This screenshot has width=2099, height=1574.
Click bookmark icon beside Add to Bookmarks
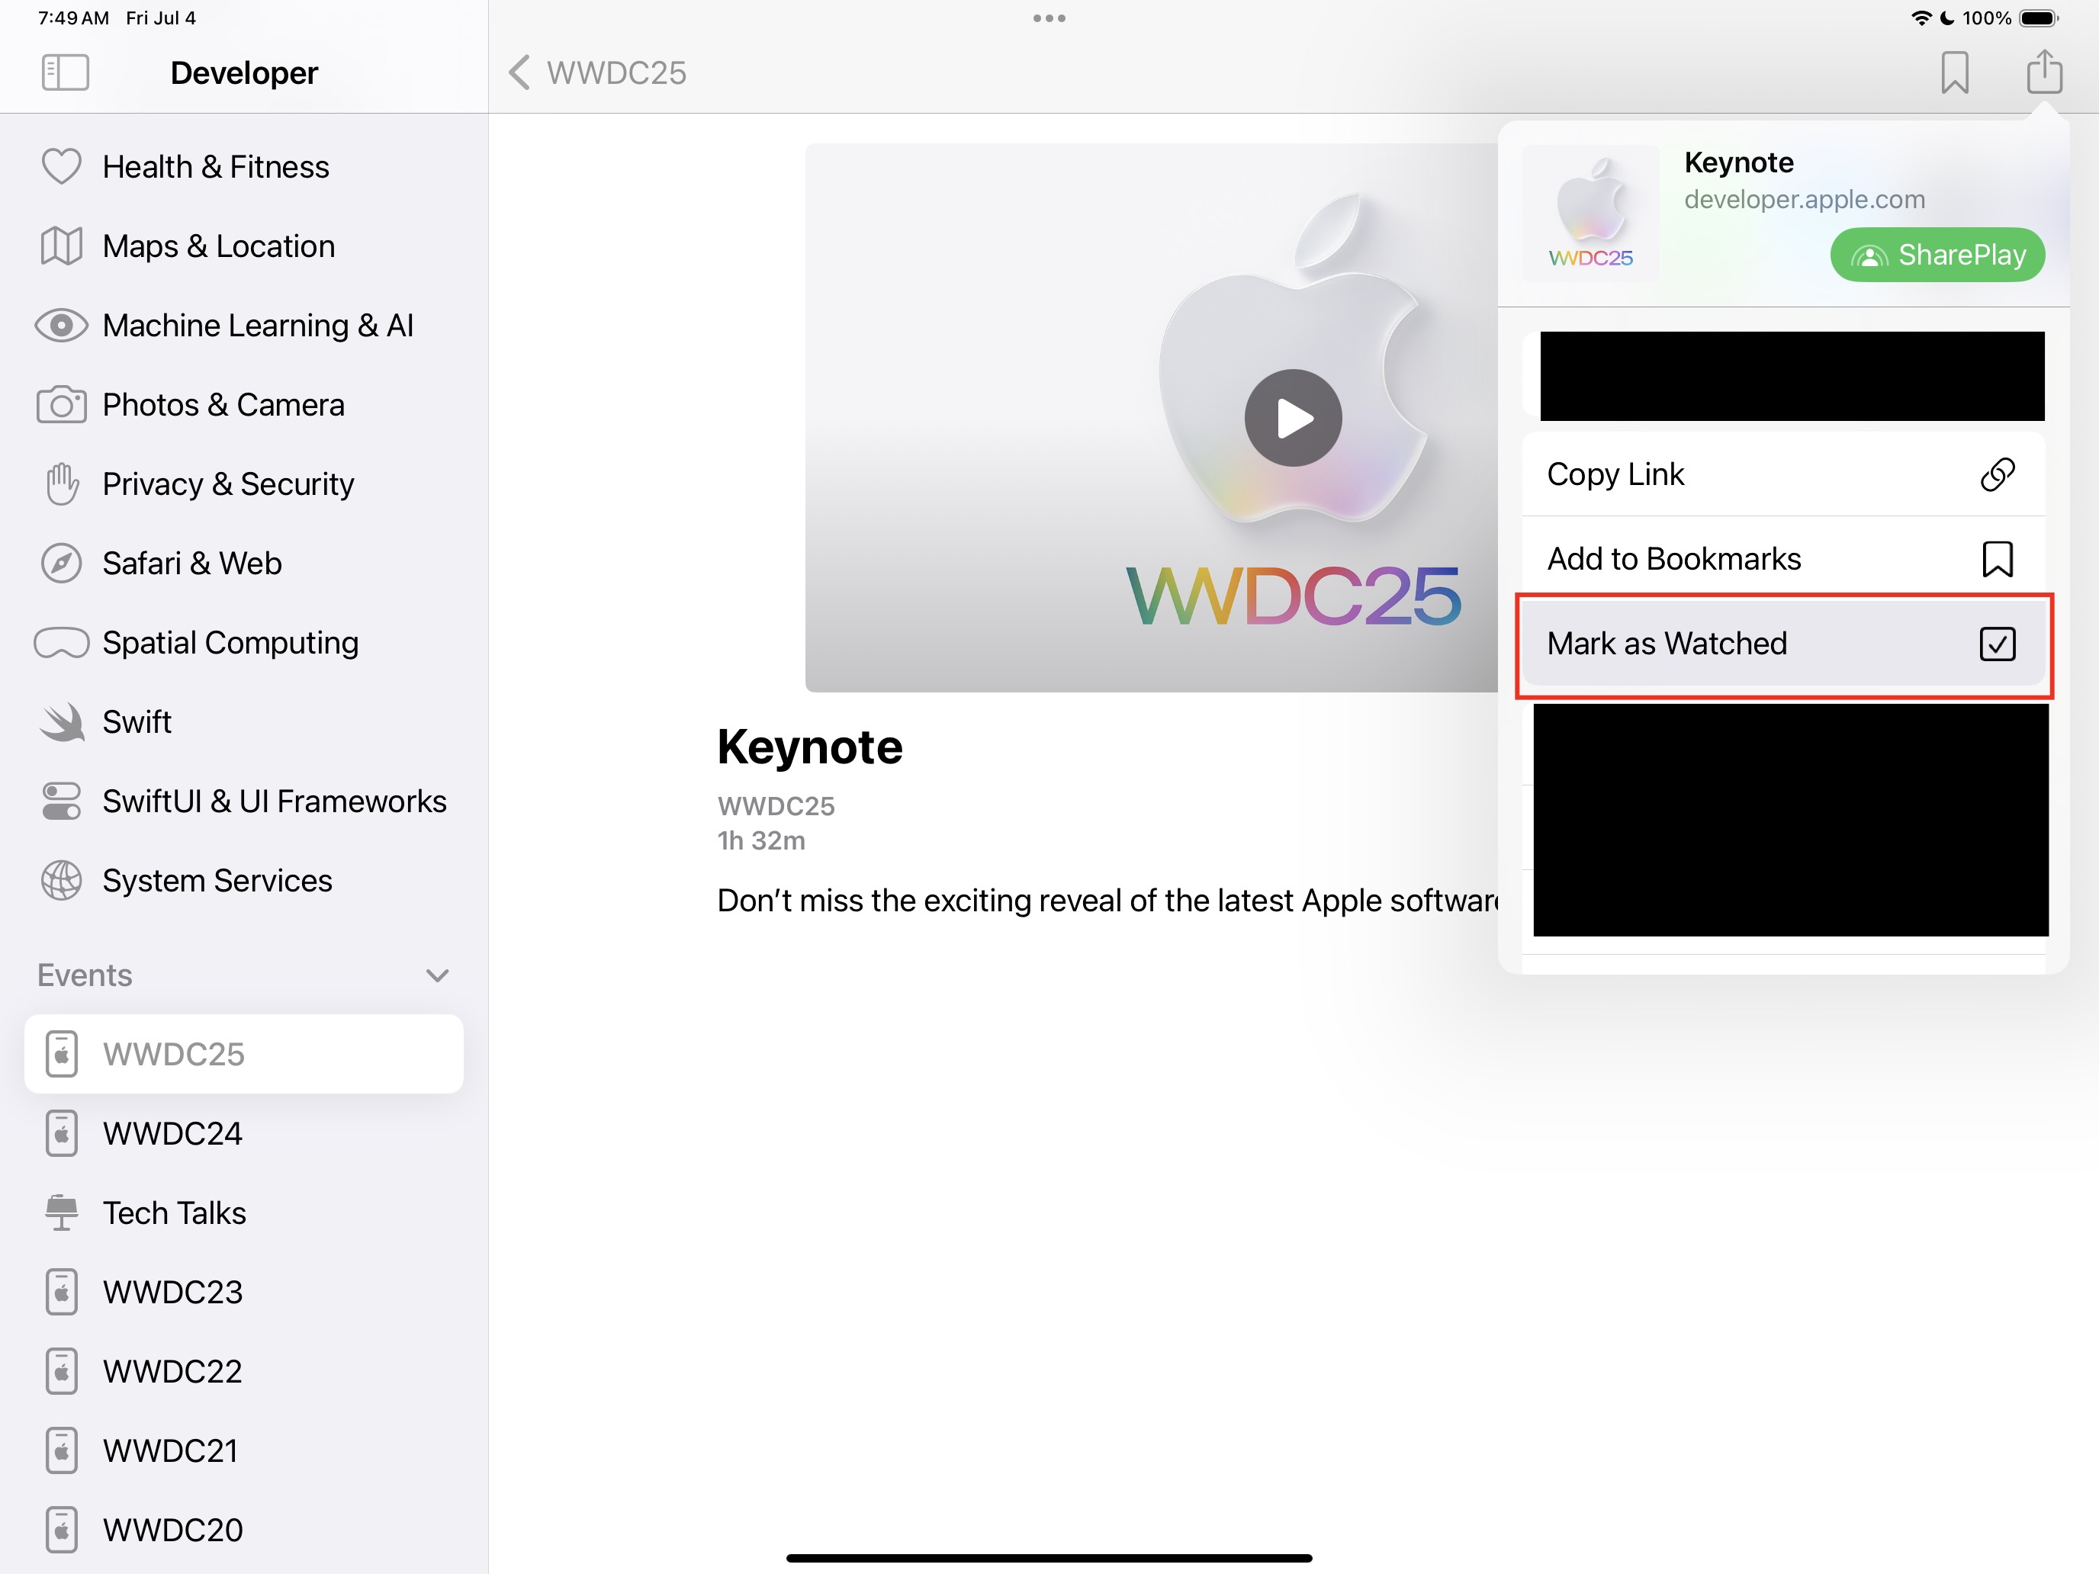[x=1997, y=559]
